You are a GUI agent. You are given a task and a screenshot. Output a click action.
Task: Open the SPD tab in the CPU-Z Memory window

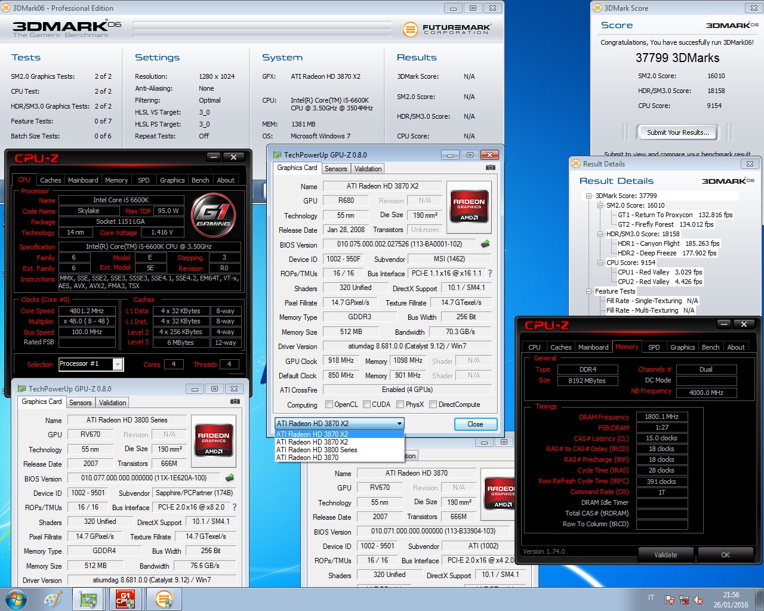[x=654, y=347]
